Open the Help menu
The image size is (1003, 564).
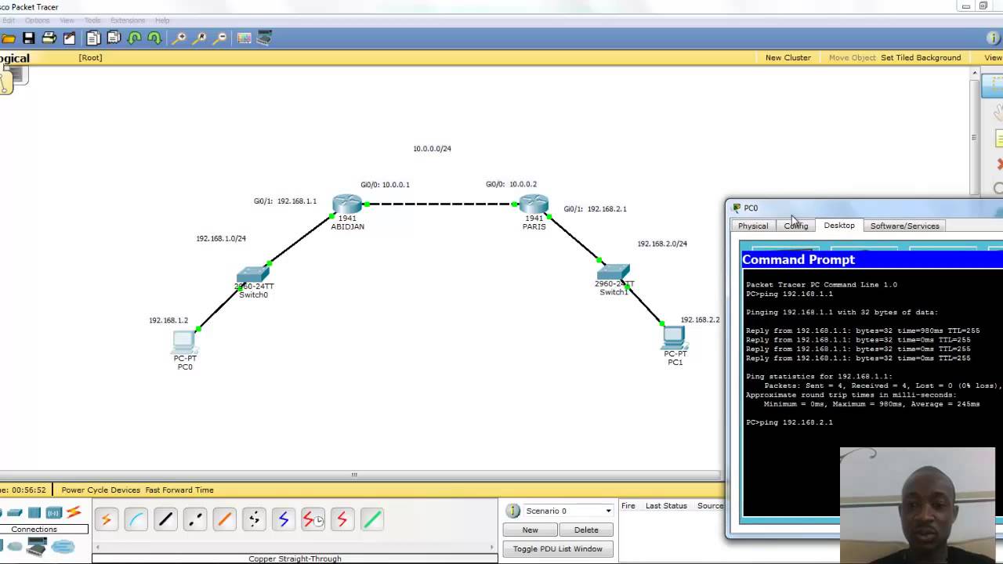point(162,20)
